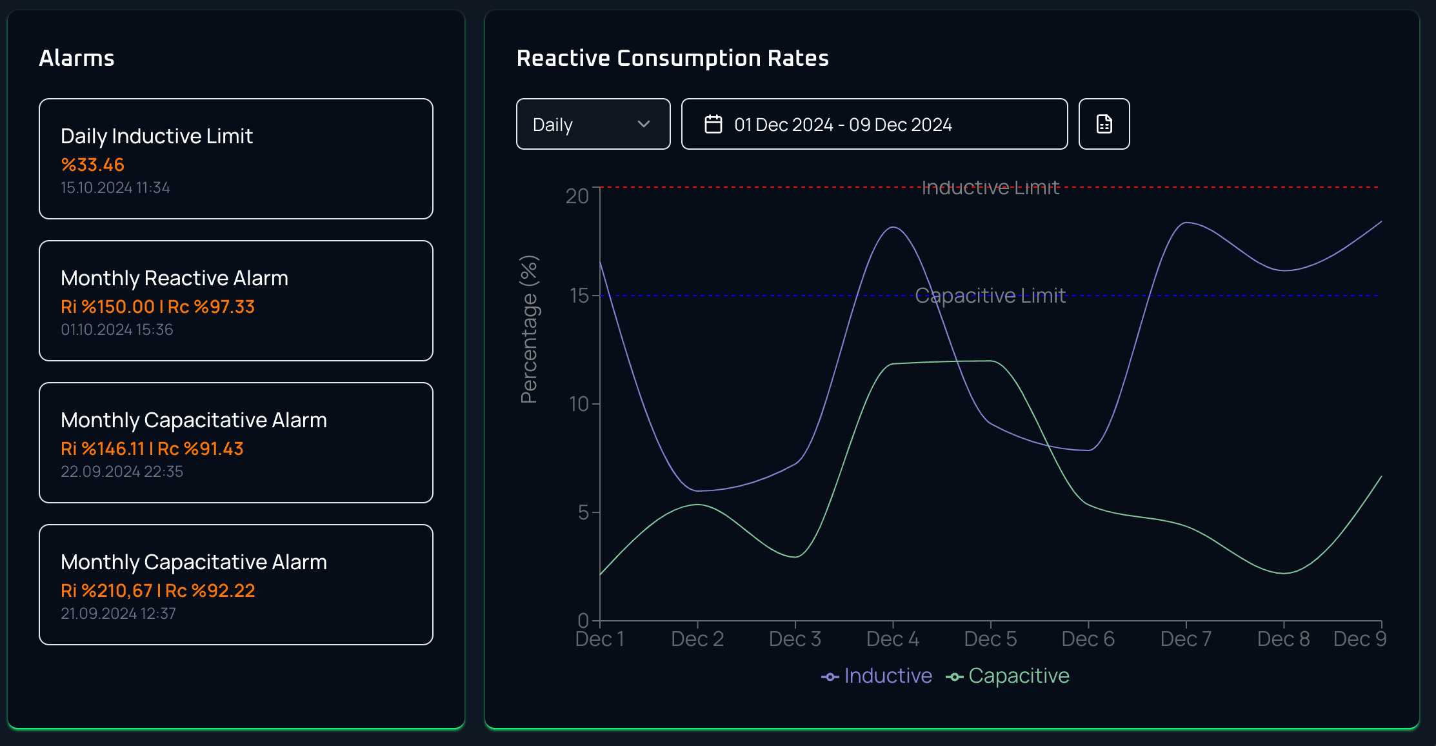Open the Daily Inductive Limit alarm card

[x=236, y=159]
